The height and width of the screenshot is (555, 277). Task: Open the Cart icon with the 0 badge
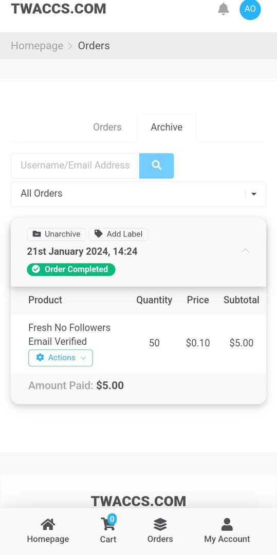[x=108, y=524]
